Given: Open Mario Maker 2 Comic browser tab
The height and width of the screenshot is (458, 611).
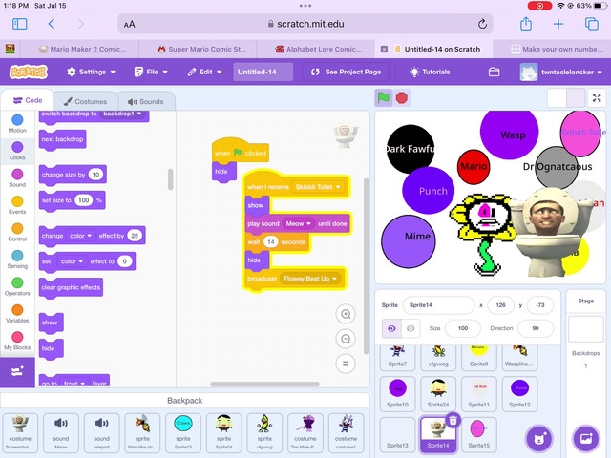Looking at the screenshot, I should (83, 49).
